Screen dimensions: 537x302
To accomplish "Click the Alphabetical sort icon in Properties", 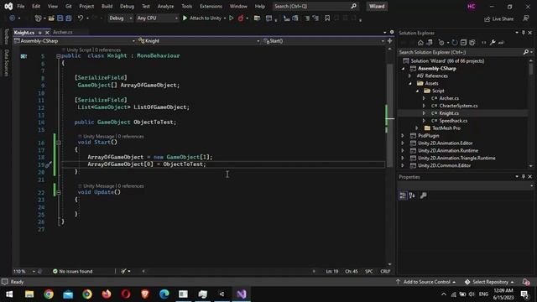I will tap(412, 195).
